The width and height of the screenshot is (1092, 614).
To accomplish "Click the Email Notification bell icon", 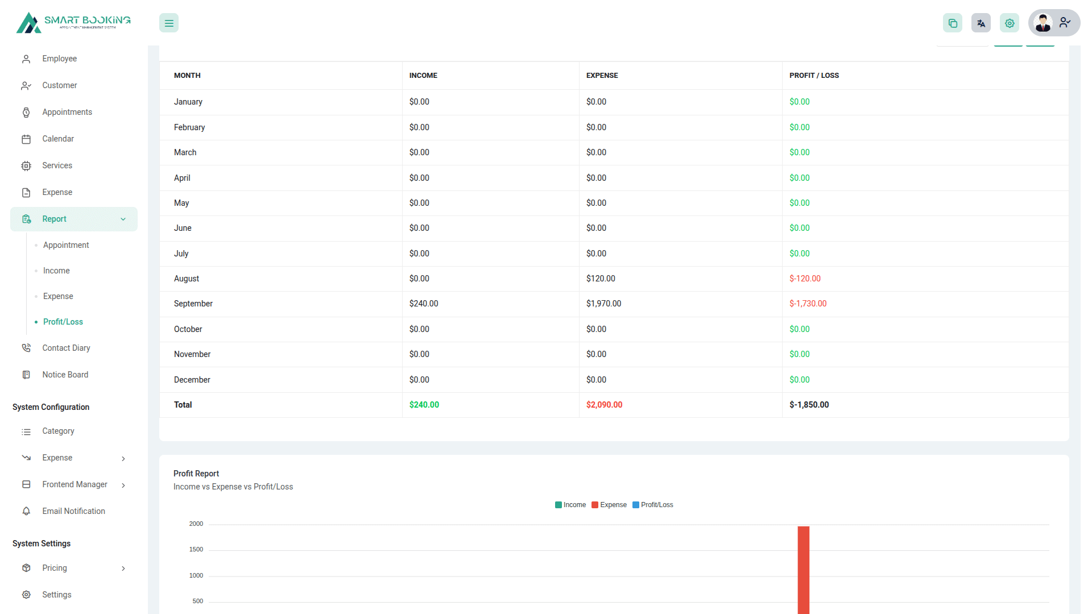I will pos(26,511).
